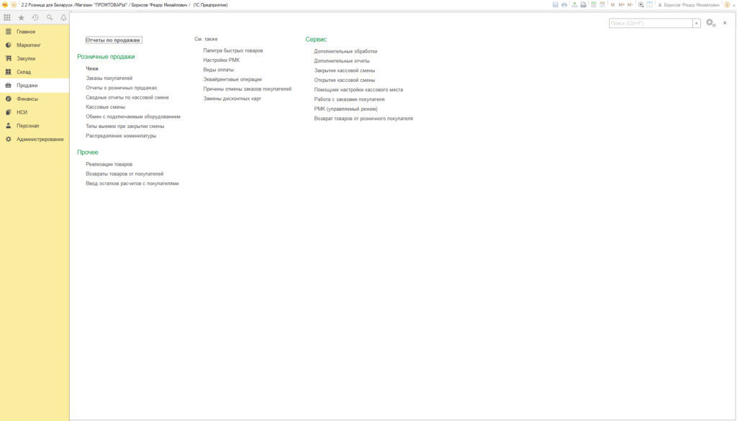Open Закрытие кассовой смены

[345, 71]
